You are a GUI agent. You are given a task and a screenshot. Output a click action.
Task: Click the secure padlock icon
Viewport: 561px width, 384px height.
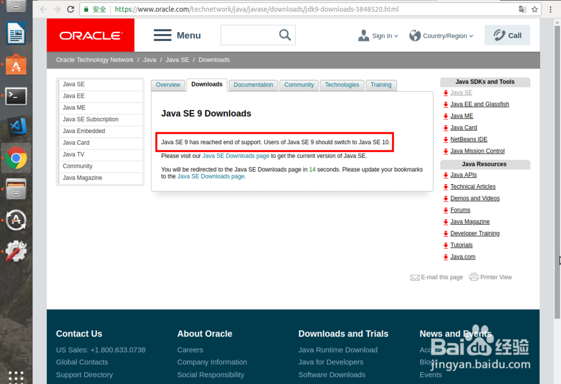click(86, 10)
